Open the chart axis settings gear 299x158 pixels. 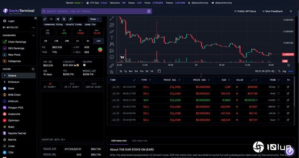coord(289,65)
